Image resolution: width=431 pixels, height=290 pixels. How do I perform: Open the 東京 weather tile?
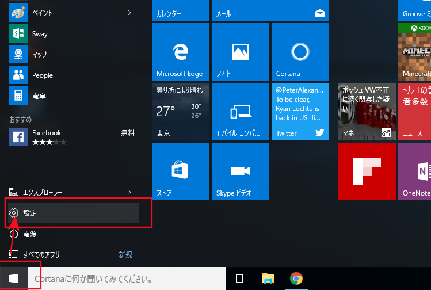[x=181, y=112]
